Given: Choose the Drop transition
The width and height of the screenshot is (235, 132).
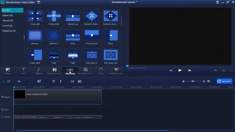Looking at the screenshot, I should tap(73, 35).
